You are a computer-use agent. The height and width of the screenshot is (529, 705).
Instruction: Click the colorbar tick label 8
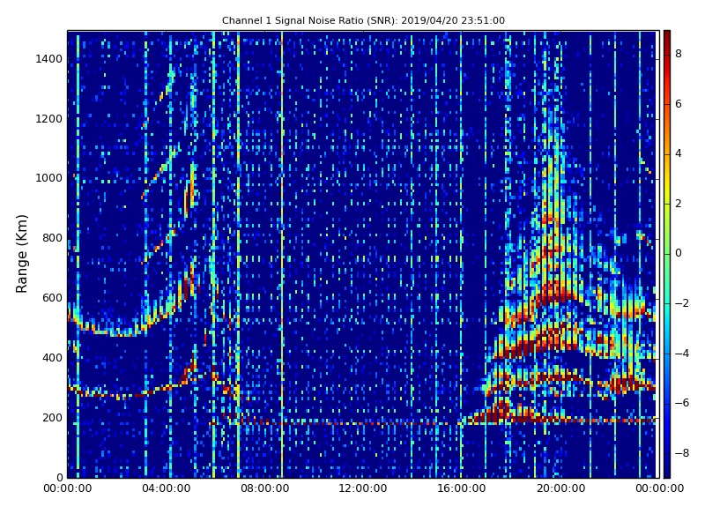678,54
